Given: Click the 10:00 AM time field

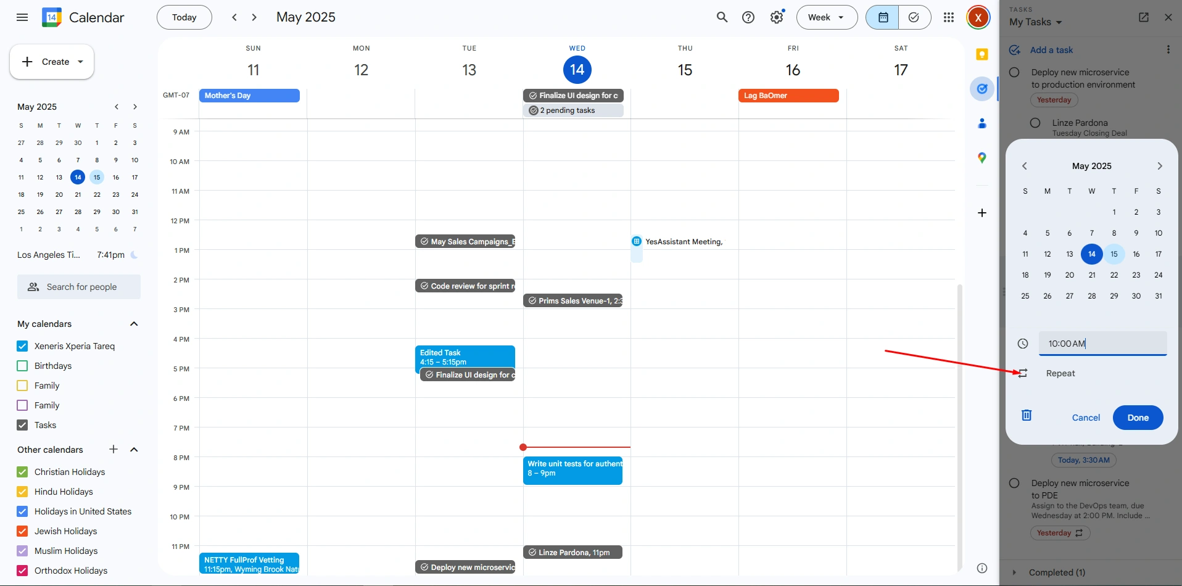Looking at the screenshot, I should (x=1102, y=344).
